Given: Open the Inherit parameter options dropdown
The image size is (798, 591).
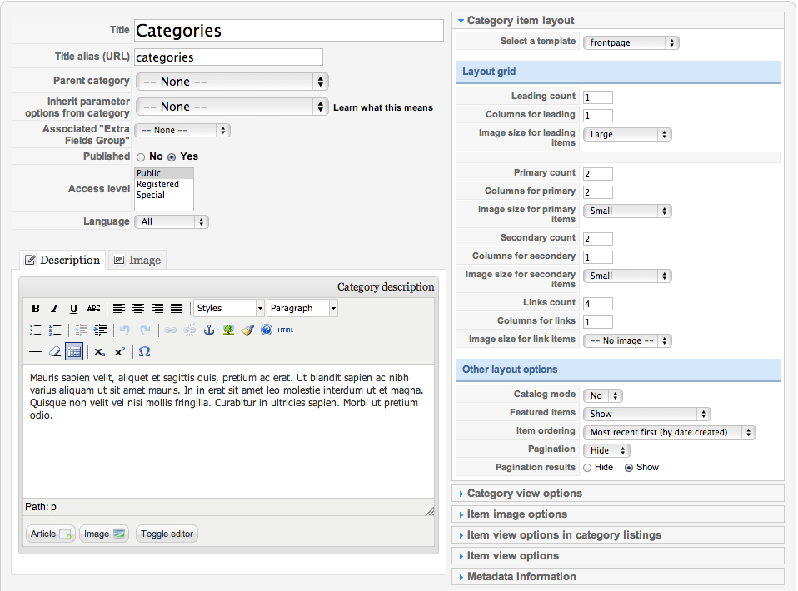Looking at the screenshot, I should [232, 107].
